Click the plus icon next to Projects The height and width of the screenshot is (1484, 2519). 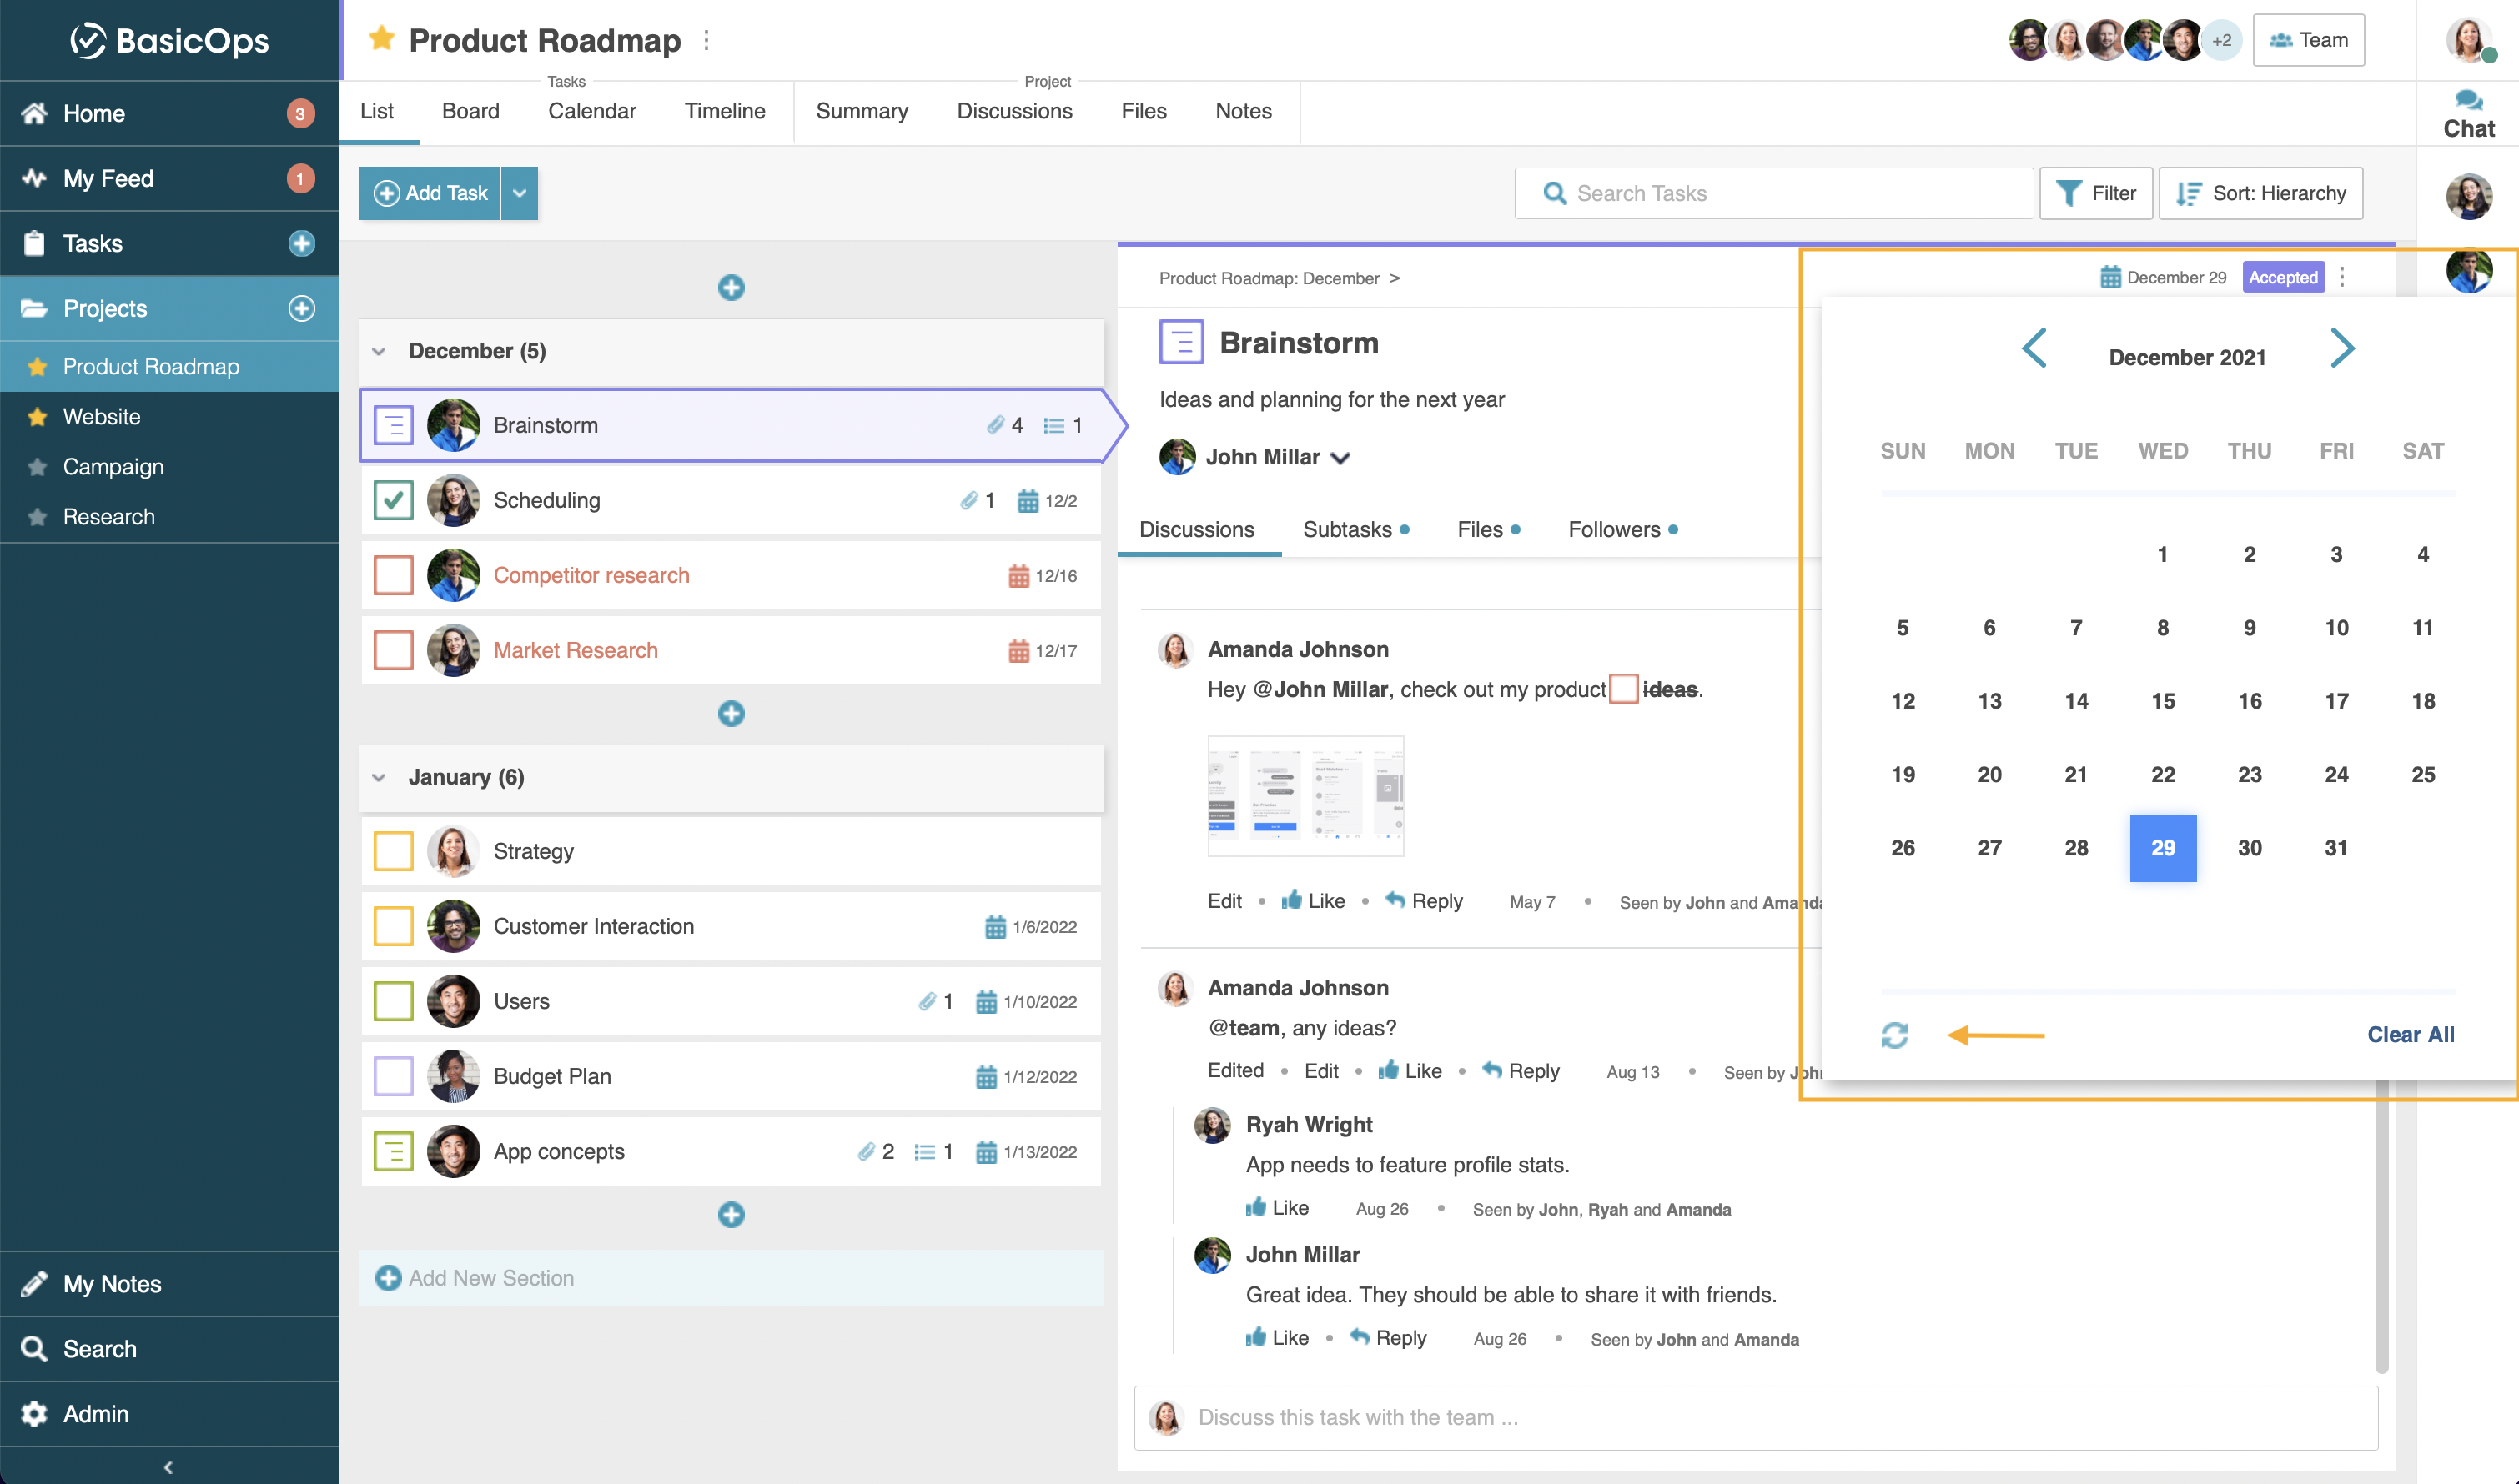pyautogui.click(x=301, y=308)
